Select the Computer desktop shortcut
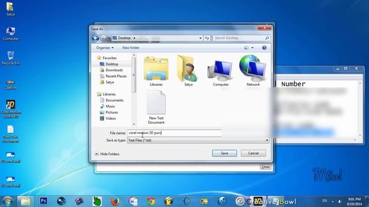 click(10, 34)
